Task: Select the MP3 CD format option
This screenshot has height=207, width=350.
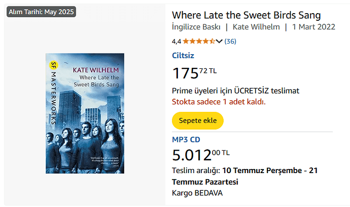Action: click(x=186, y=139)
